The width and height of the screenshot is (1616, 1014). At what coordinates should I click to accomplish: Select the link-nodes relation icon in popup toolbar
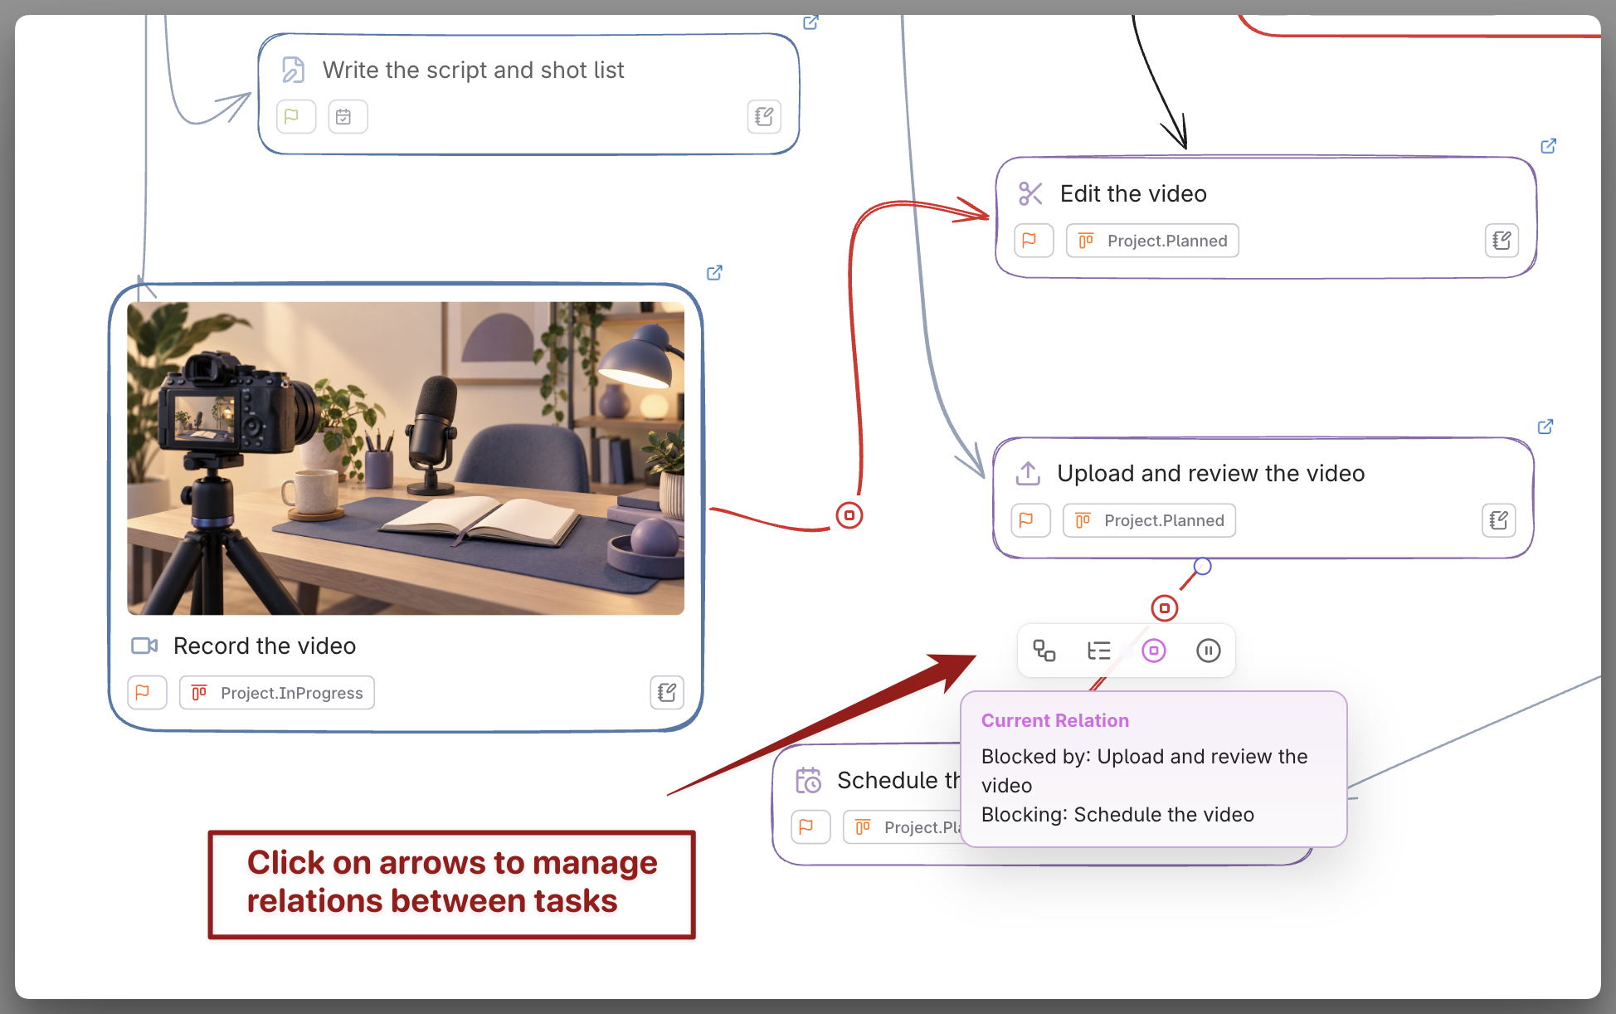[1044, 651]
